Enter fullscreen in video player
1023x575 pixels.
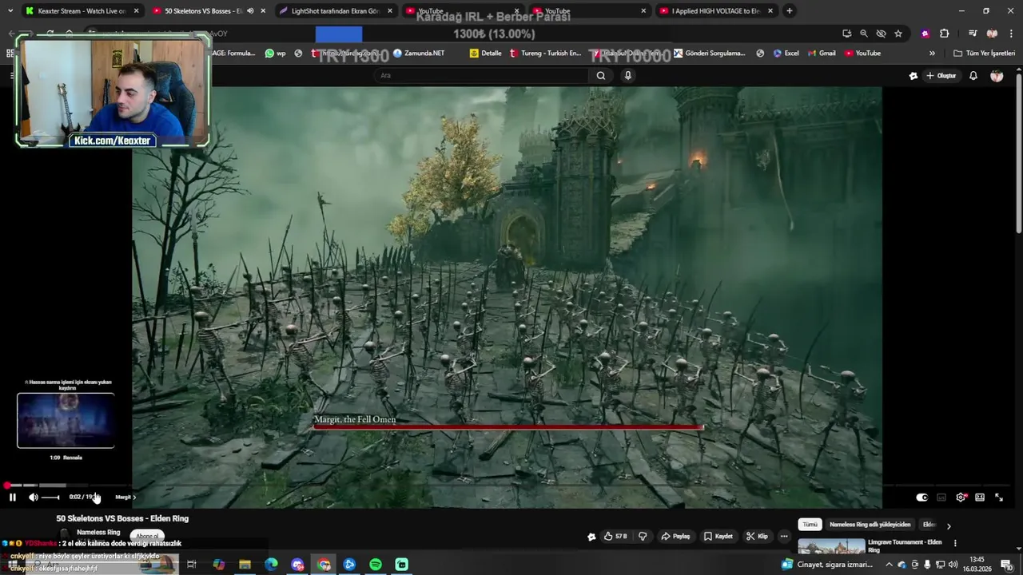pyautogui.click(x=999, y=498)
